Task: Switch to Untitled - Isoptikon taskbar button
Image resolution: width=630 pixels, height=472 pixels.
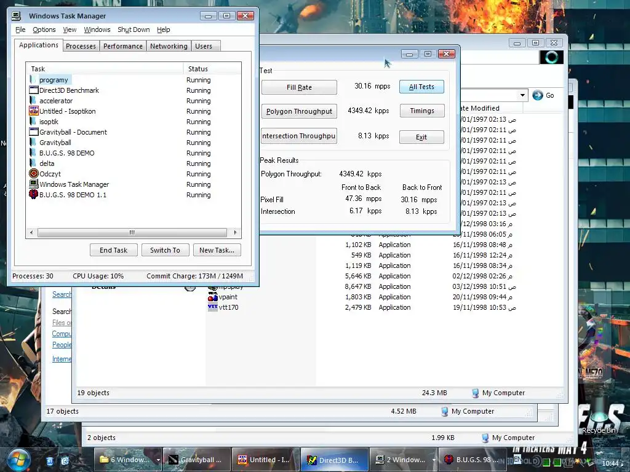Action: tap(266, 460)
